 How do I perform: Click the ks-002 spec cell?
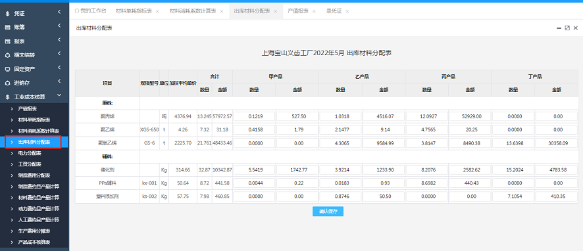[149, 196]
